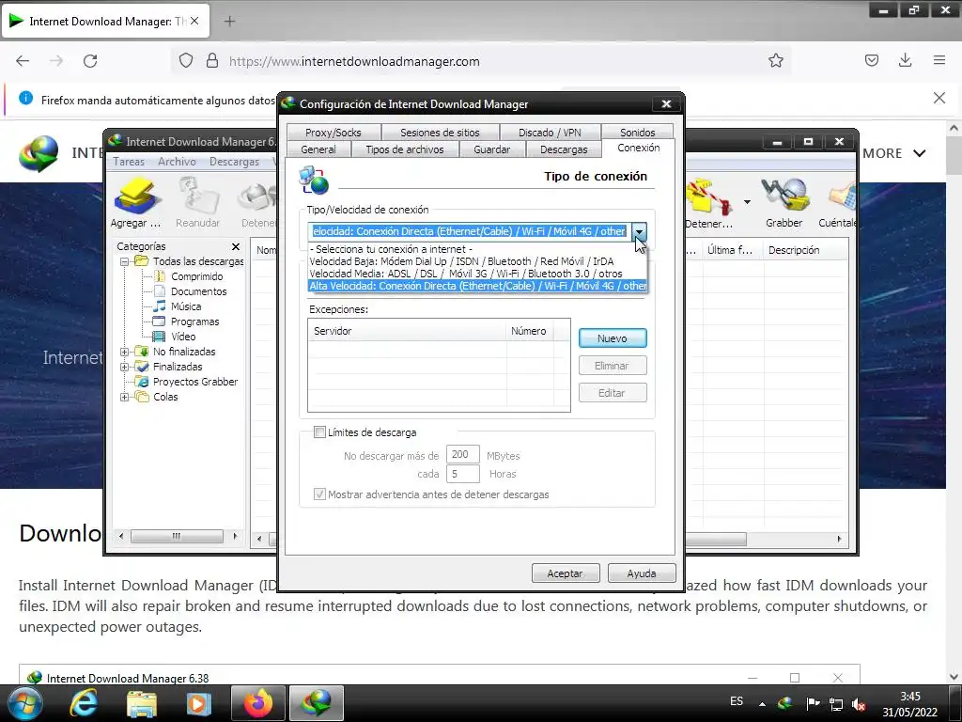Switch to the Proxy/Socks tab
Viewport: 962px width, 722px height.
334,132
